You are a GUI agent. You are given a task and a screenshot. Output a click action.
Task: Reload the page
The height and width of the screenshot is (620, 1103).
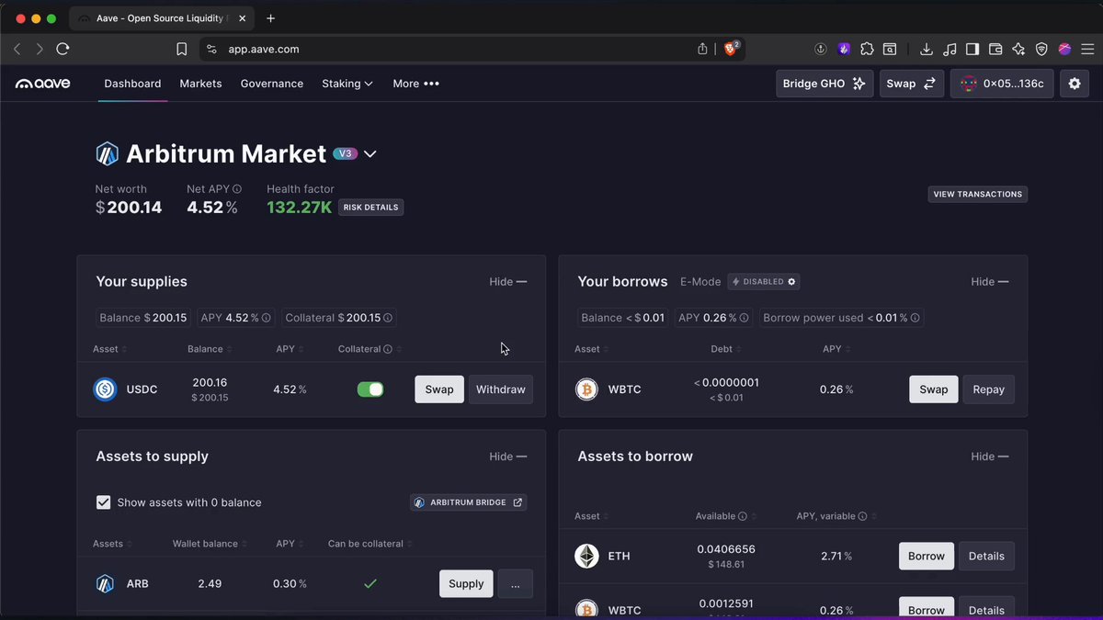(x=63, y=50)
